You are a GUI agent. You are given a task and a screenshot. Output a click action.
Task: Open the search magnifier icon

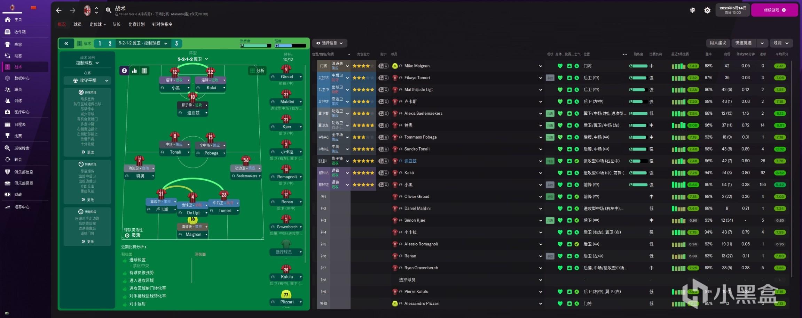(x=108, y=10)
